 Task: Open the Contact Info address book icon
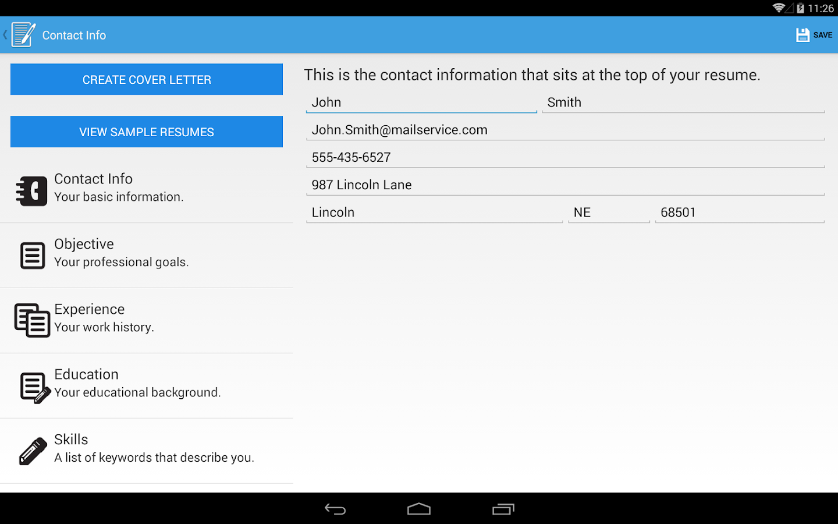31,191
